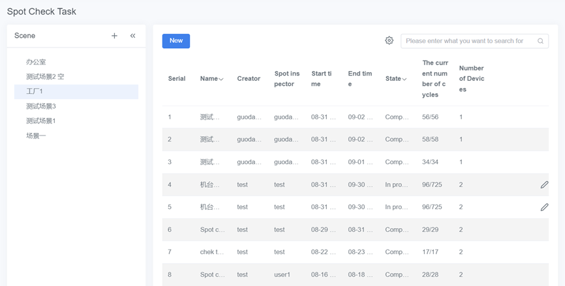Select the 测试场景1 scene
The image size is (565, 286).
[41, 121]
